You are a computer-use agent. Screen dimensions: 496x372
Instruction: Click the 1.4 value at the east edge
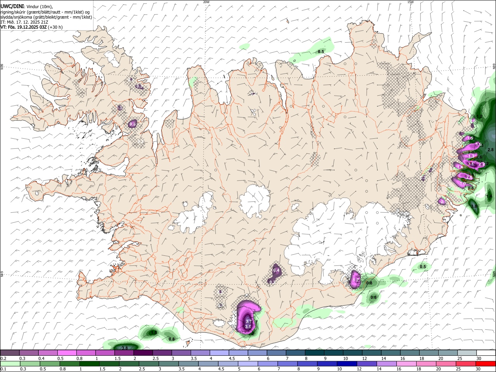click(489, 196)
